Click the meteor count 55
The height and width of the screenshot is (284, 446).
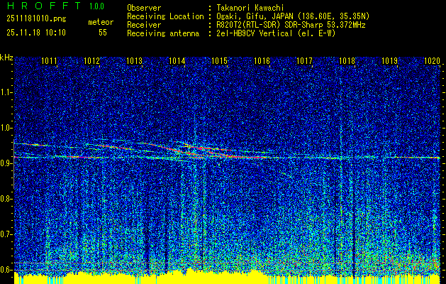tap(103, 33)
